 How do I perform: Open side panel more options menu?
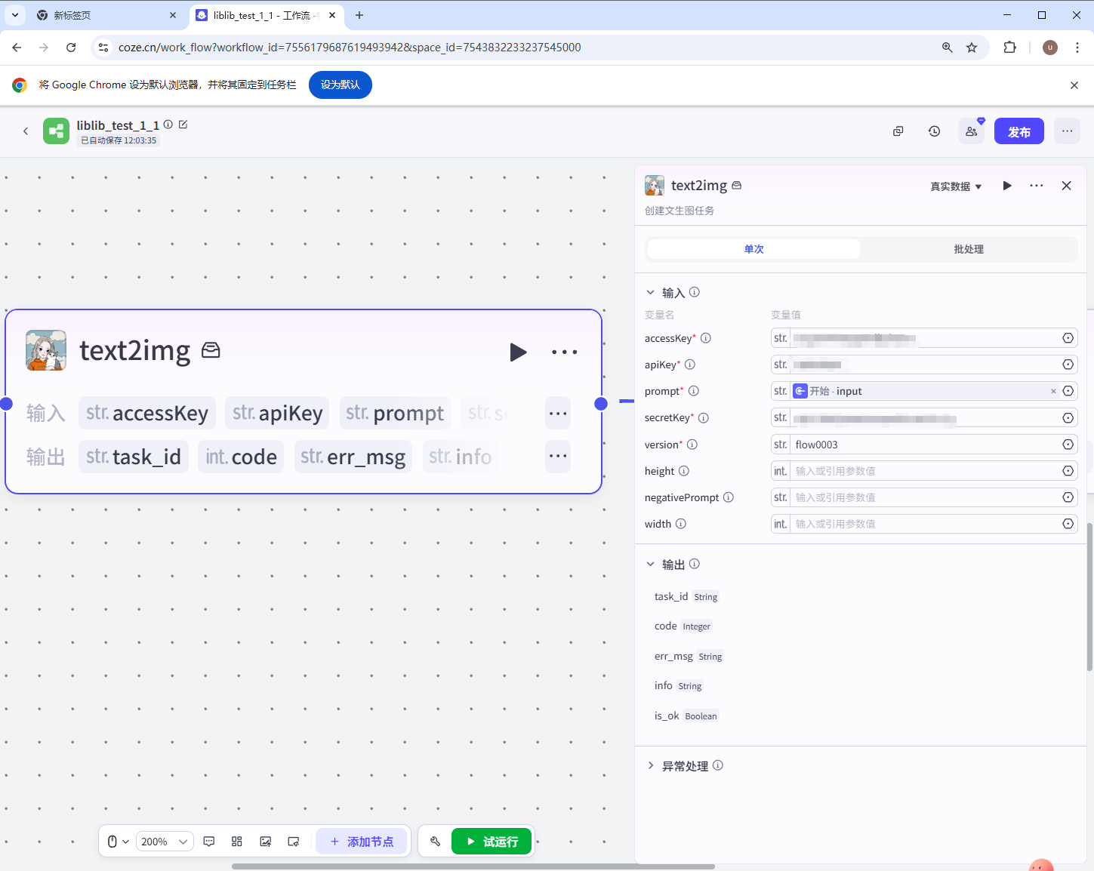[1037, 186]
